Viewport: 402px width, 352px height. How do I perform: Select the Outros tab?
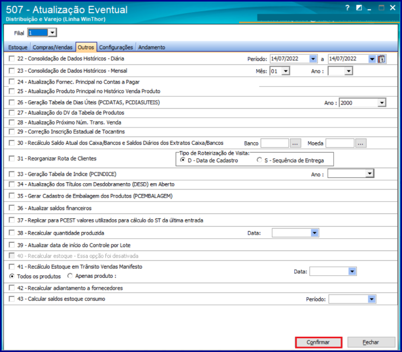pos(86,47)
